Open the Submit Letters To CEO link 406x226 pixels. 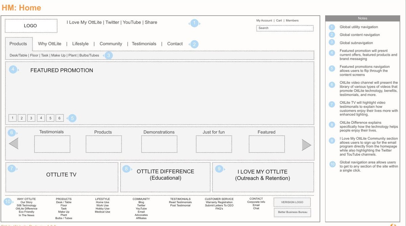[219, 205]
